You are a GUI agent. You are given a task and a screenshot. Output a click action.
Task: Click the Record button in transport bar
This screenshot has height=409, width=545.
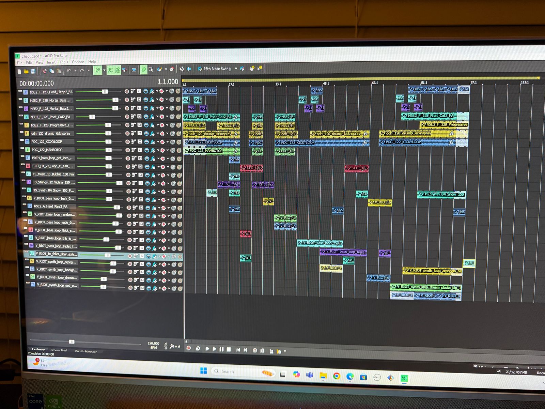188,348
